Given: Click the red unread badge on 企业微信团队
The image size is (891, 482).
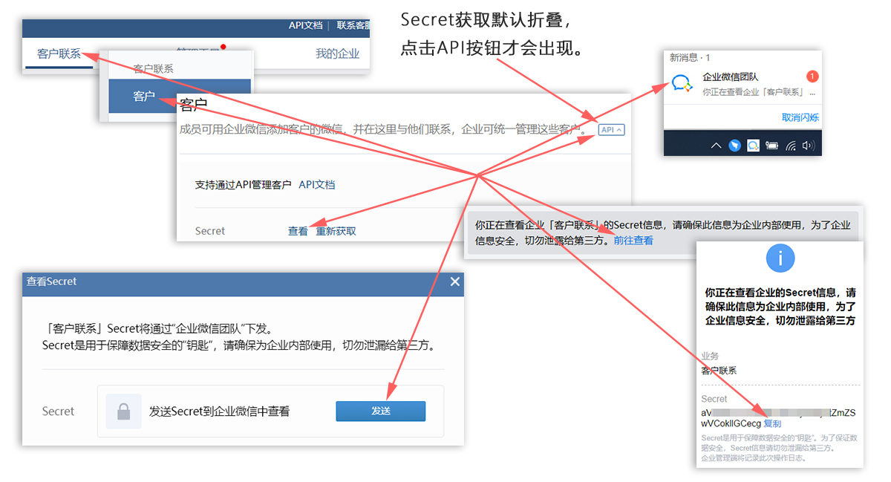Looking at the screenshot, I should click(x=812, y=76).
